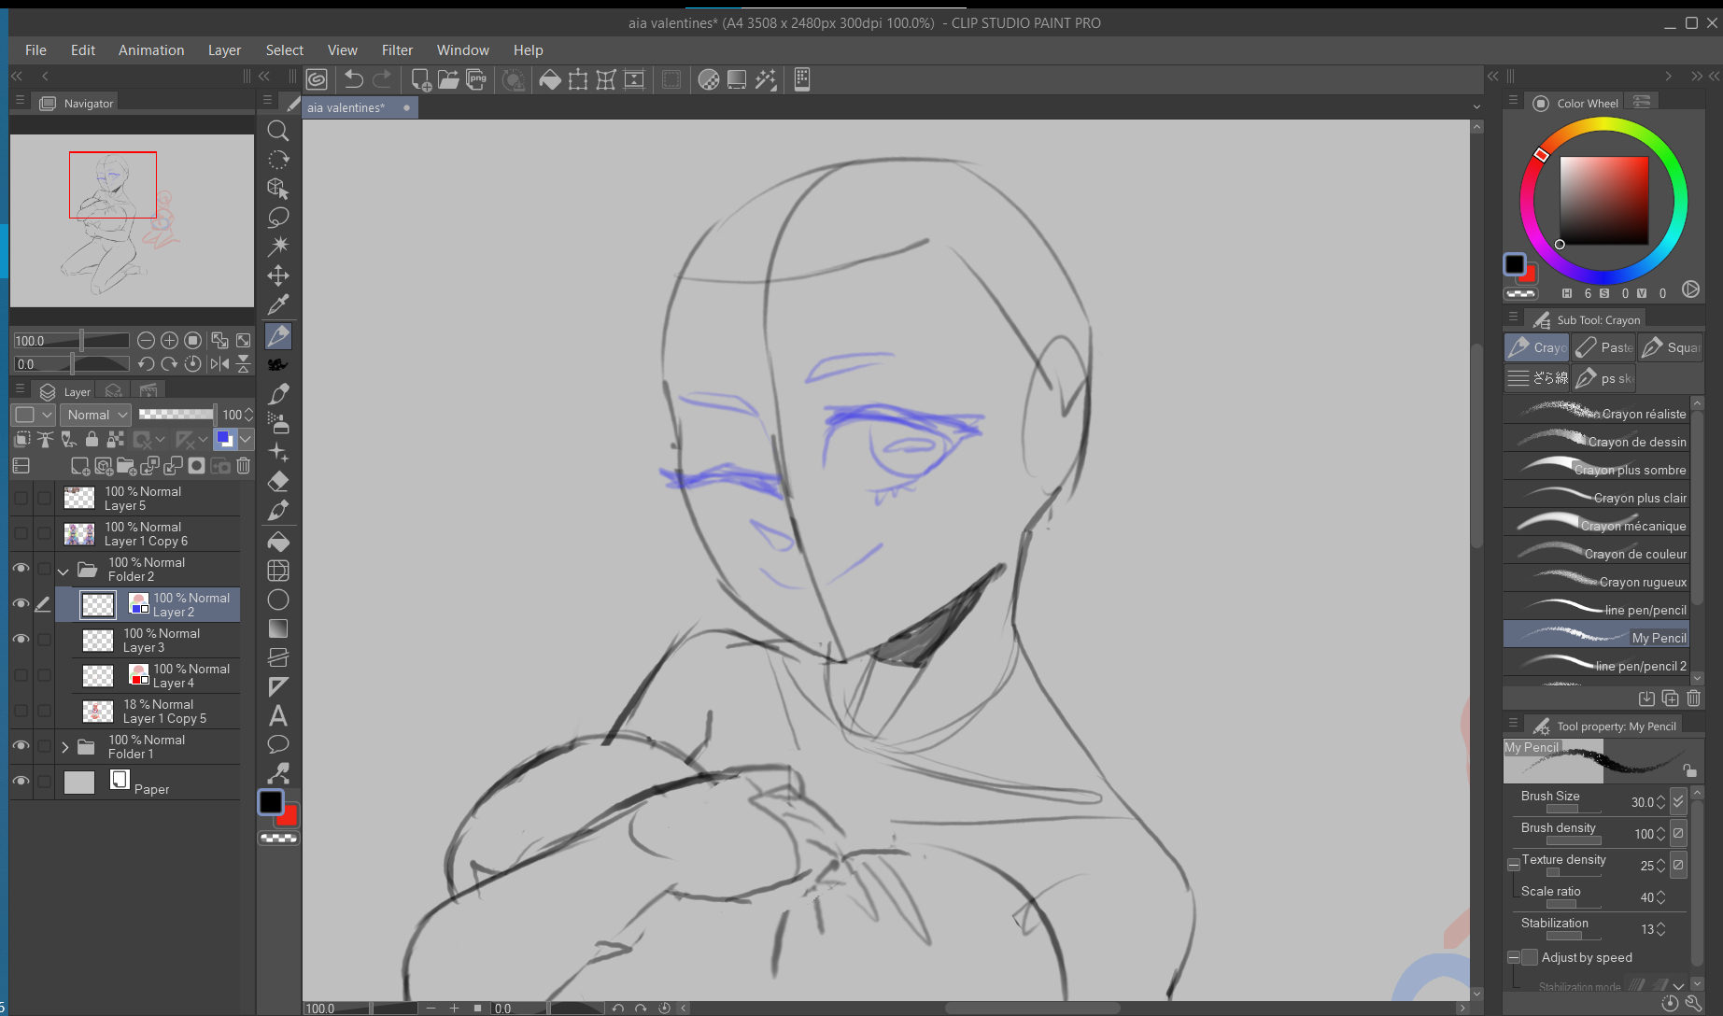Open the Normal blending mode dropdown

click(97, 415)
